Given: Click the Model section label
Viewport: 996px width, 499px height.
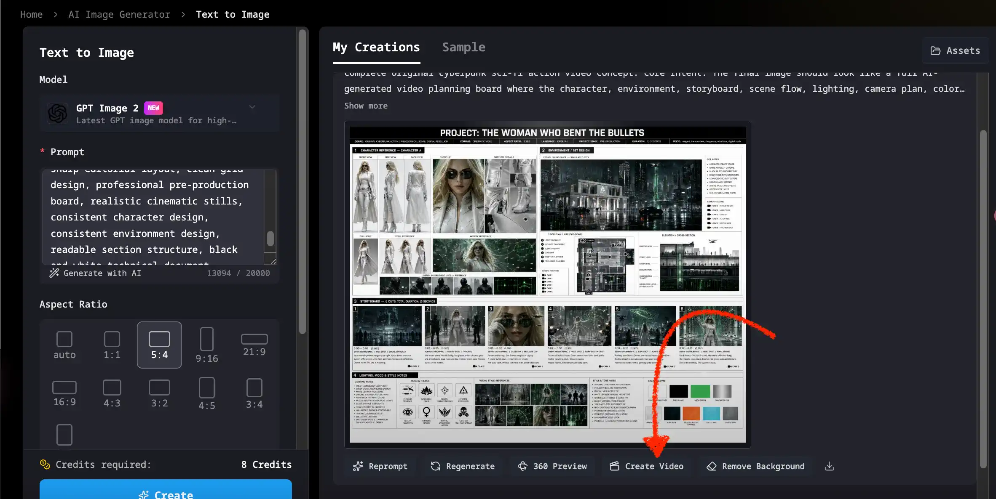Looking at the screenshot, I should click(53, 80).
